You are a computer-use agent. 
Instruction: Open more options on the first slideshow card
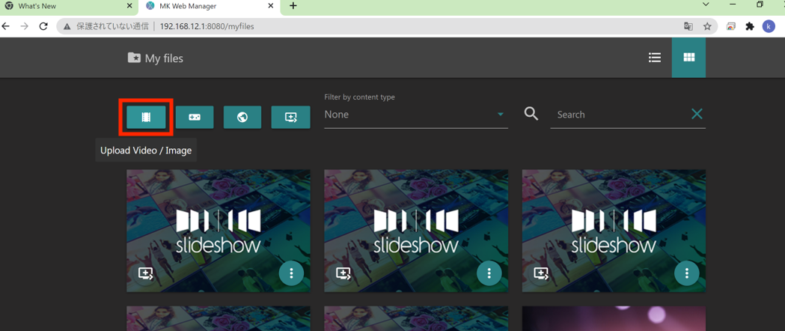click(x=291, y=273)
